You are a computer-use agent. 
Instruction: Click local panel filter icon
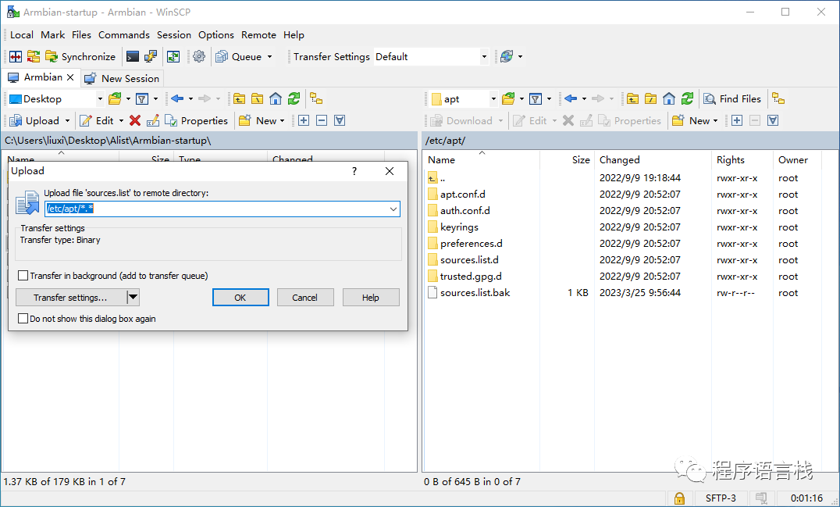click(x=142, y=98)
